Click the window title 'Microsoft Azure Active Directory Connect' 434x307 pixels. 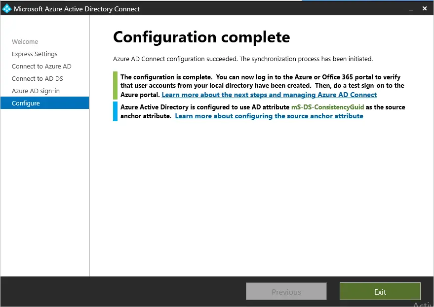coord(77,9)
